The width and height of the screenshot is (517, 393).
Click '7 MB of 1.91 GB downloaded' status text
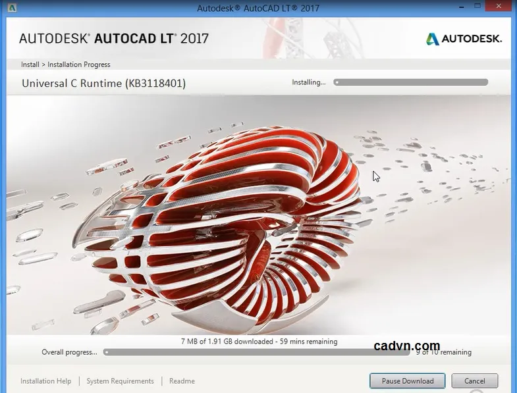(227, 342)
